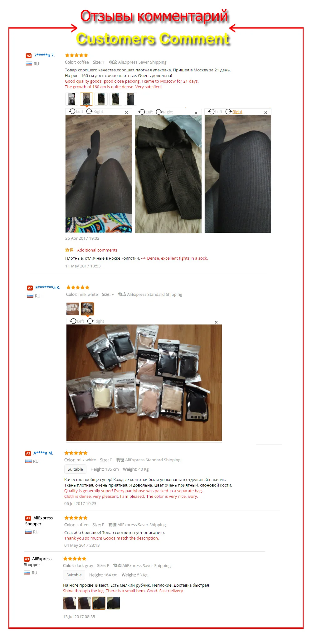Rotate the first review photo right
This screenshot has width=312, height=639.
pyautogui.click(x=95, y=112)
